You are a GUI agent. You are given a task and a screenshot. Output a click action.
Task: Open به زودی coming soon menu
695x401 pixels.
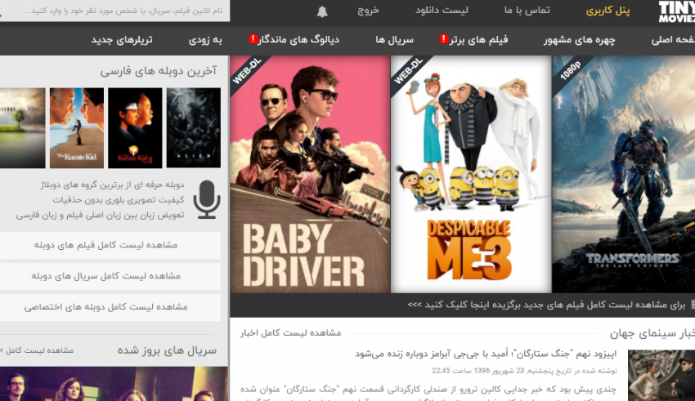click(x=205, y=40)
